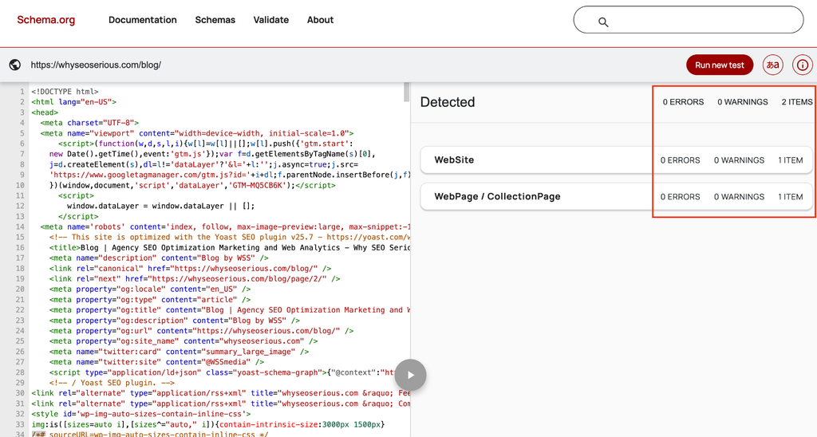Select the tested URL whyseoserious.com/blog/
The width and height of the screenshot is (817, 437).
96,65
